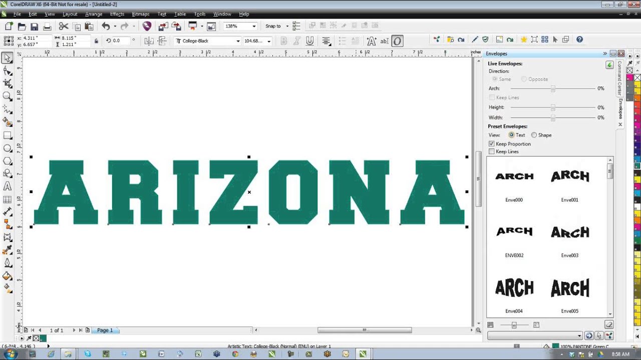Click the Windows Start button

click(x=10, y=354)
